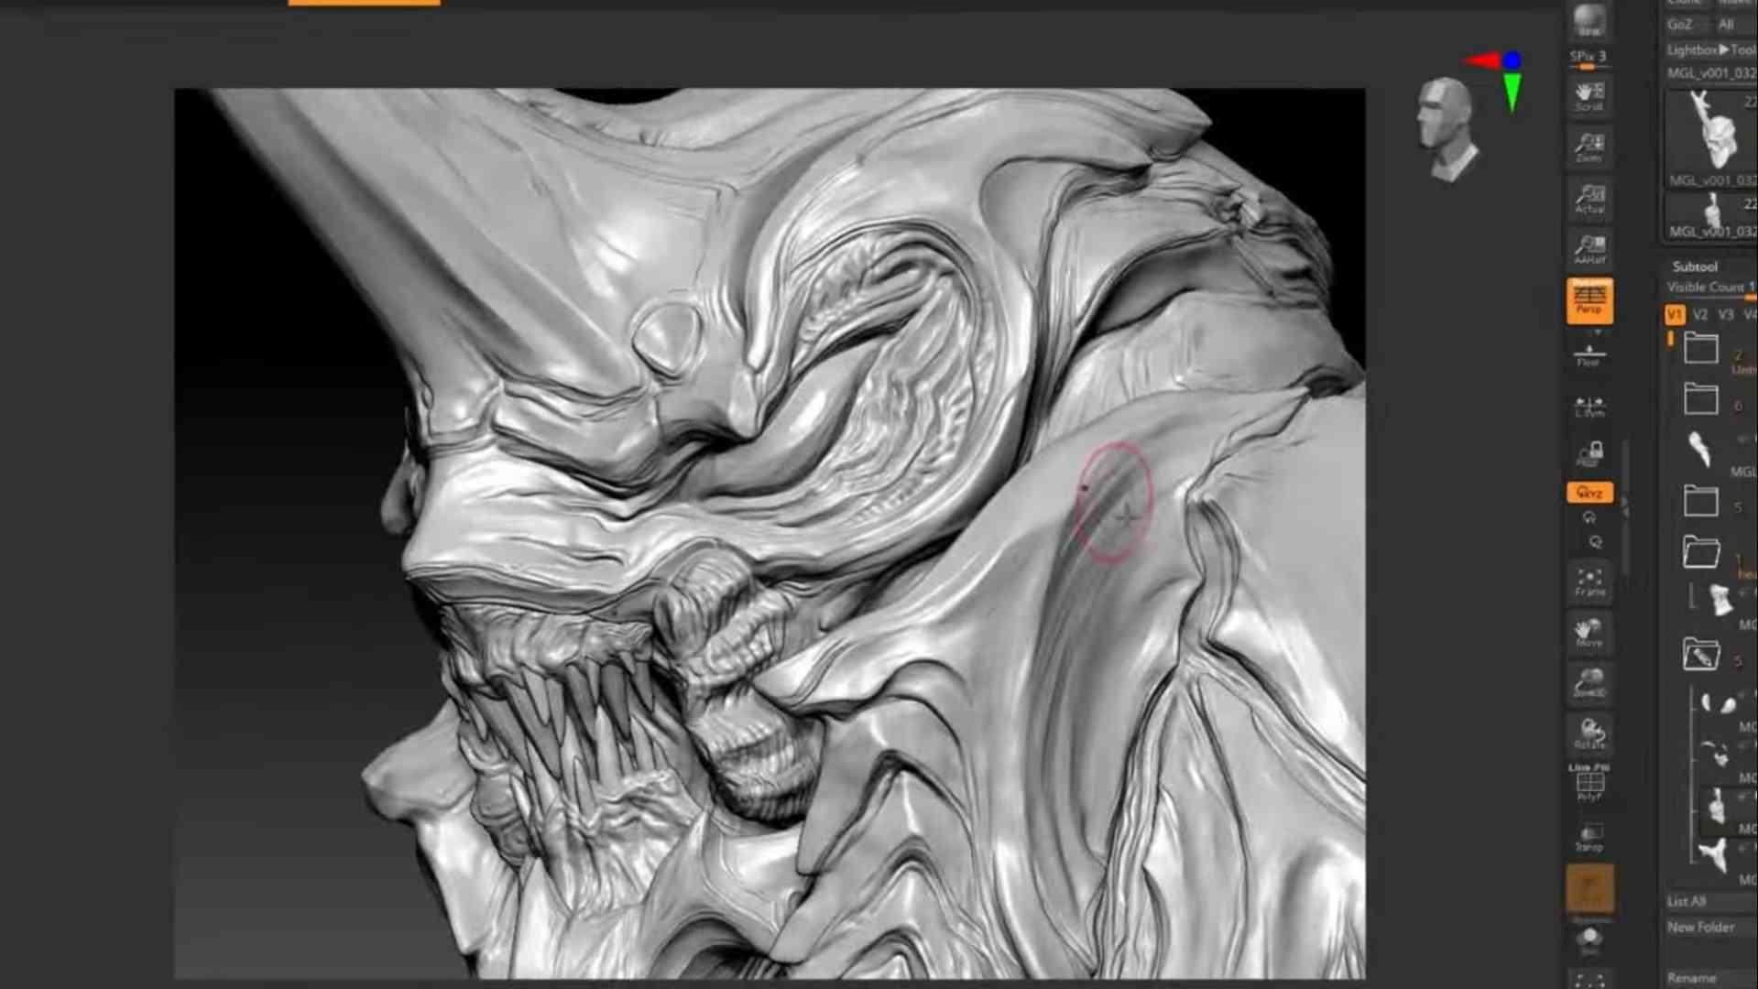Toggle the Floor grid display
The height and width of the screenshot is (989, 1758).
click(x=1589, y=354)
